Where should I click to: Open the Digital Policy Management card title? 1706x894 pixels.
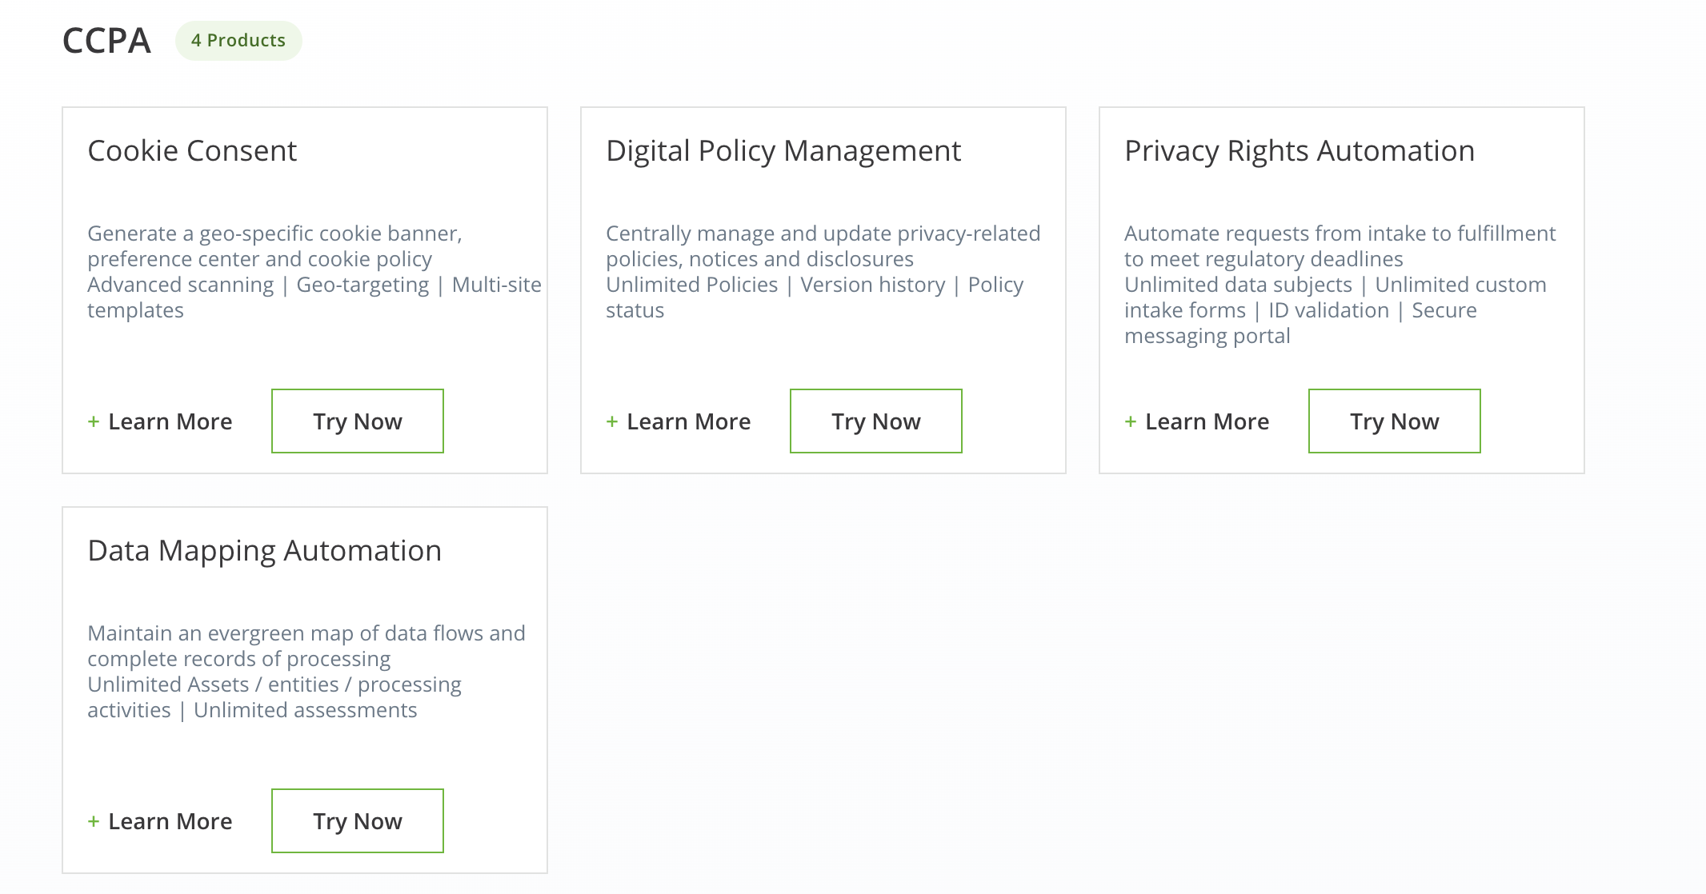coord(783,151)
